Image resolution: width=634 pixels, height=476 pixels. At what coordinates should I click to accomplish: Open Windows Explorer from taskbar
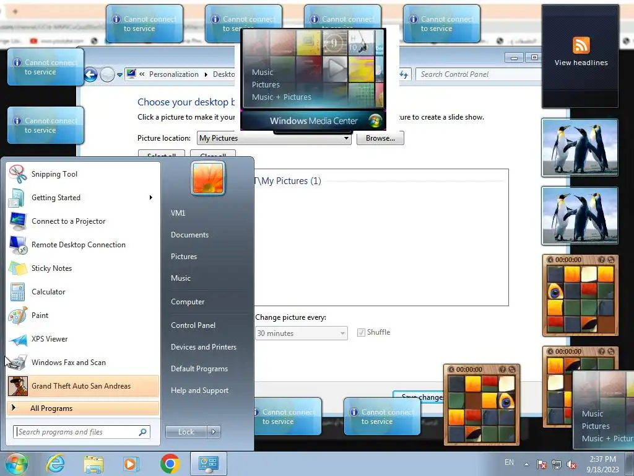[x=93, y=464]
